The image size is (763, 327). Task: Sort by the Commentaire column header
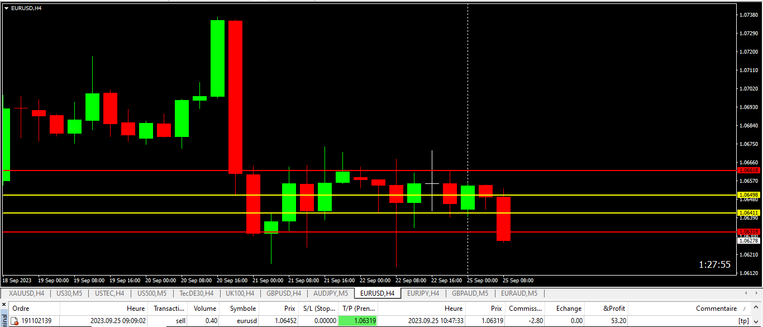coord(690,308)
